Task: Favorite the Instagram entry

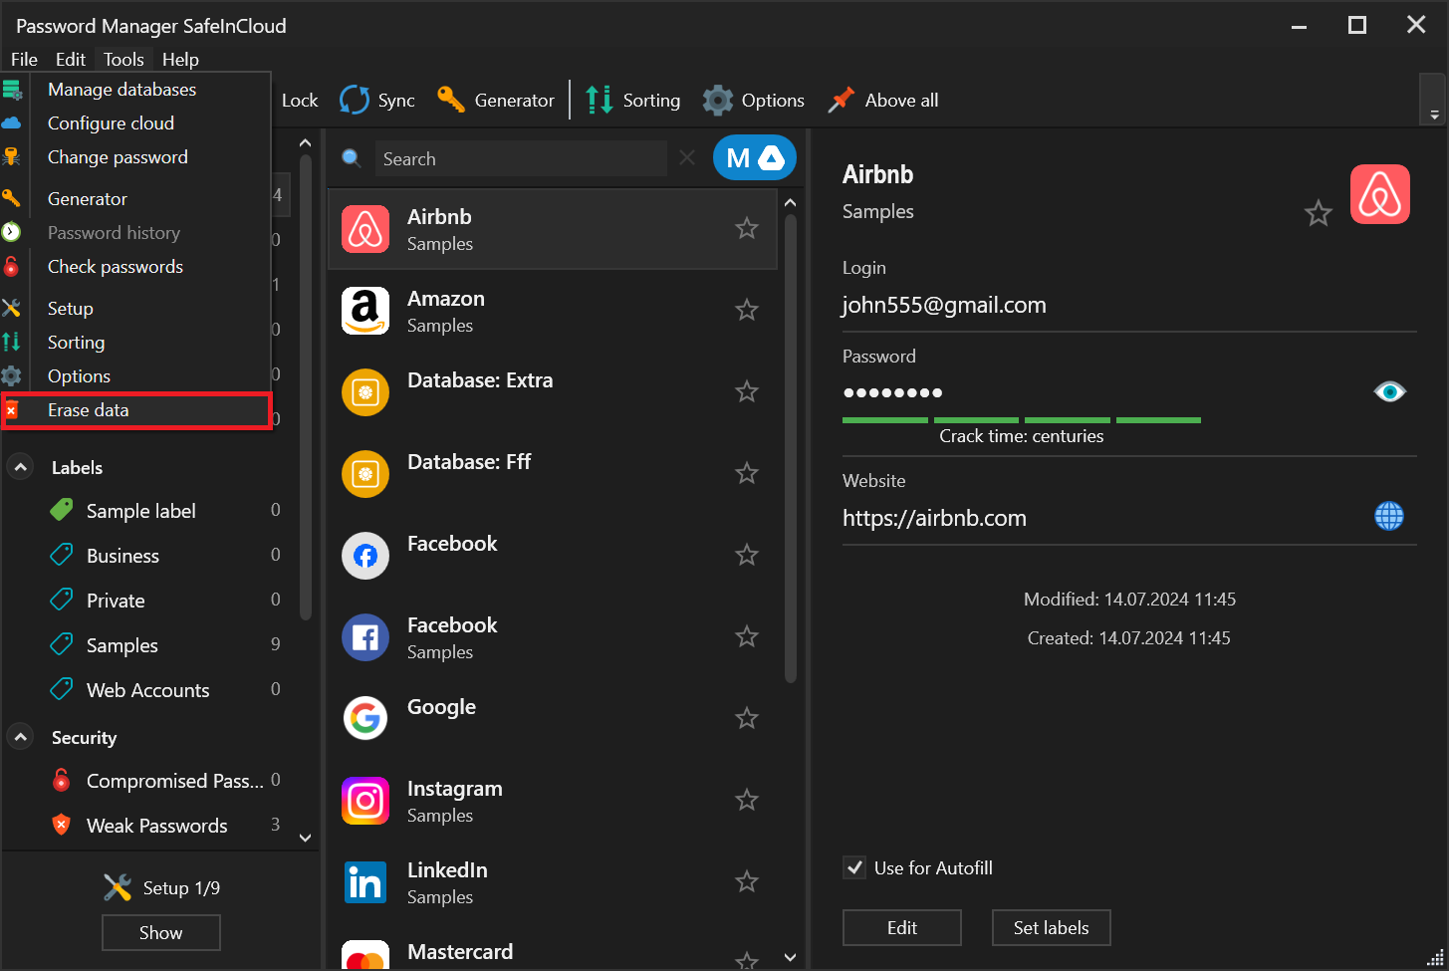Action: point(747,801)
